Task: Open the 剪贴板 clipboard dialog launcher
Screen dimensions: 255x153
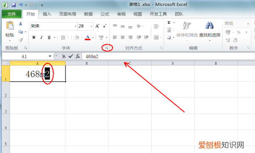Action: [x=25, y=48]
